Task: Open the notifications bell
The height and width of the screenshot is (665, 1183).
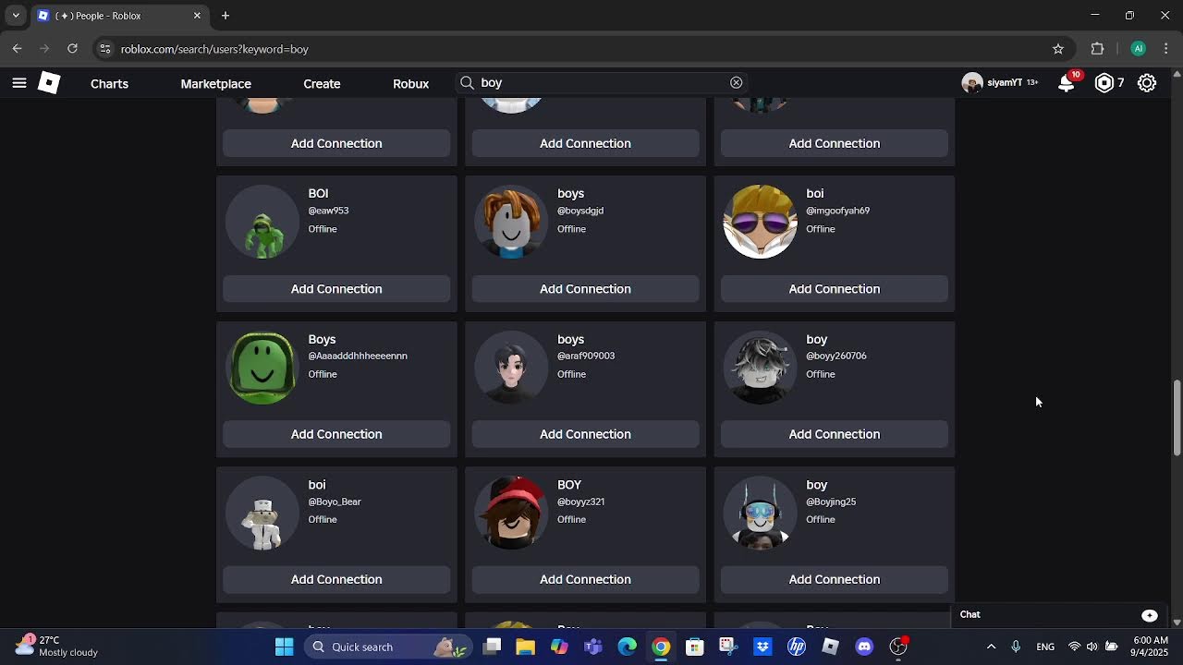Action: click(x=1067, y=83)
